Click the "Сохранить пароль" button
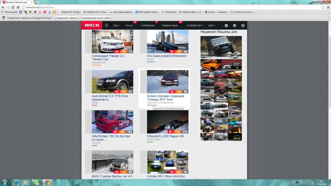331x186 pixels. [x=67, y=18]
